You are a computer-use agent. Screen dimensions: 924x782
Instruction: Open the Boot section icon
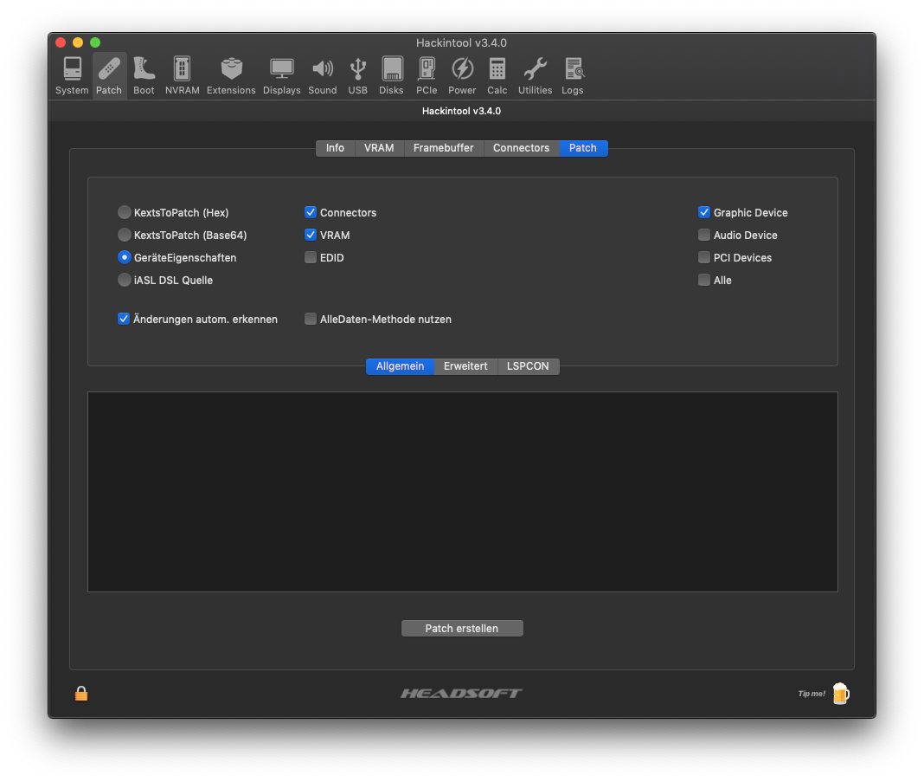pos(144,75)
